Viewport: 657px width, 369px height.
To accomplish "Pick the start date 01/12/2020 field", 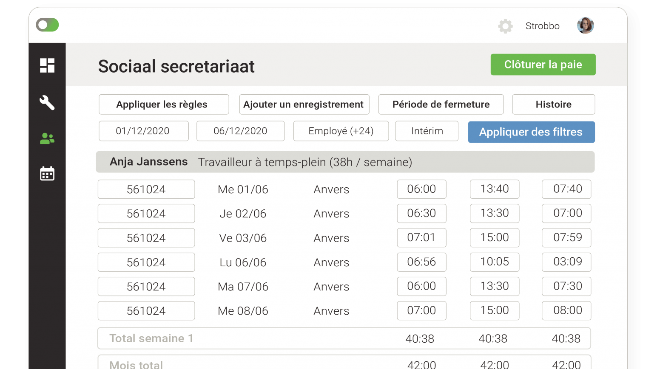I will pos(143,131).
